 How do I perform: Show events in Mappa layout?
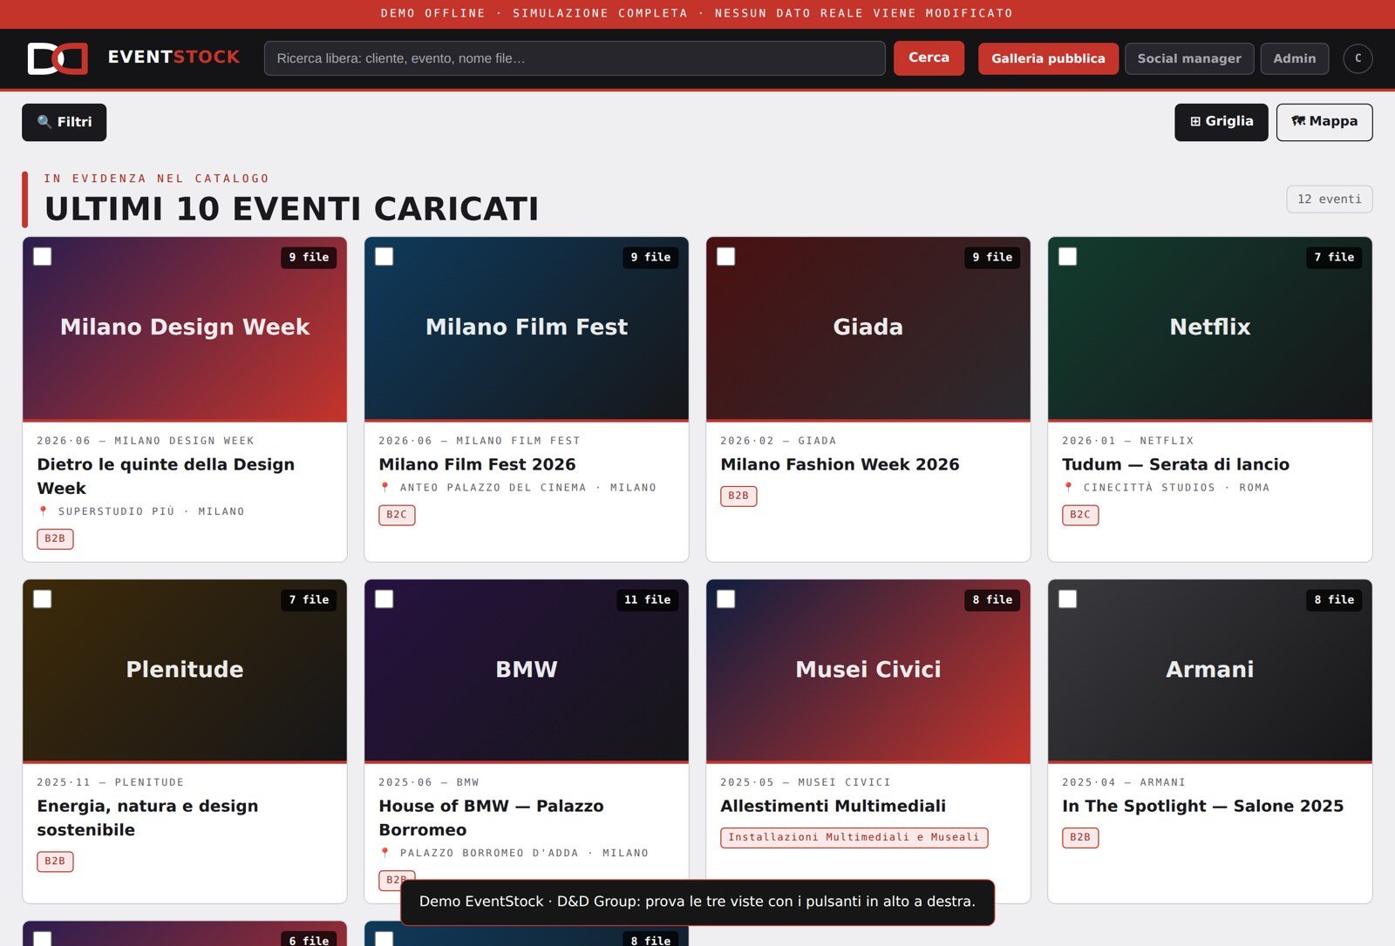point(1324,122)
